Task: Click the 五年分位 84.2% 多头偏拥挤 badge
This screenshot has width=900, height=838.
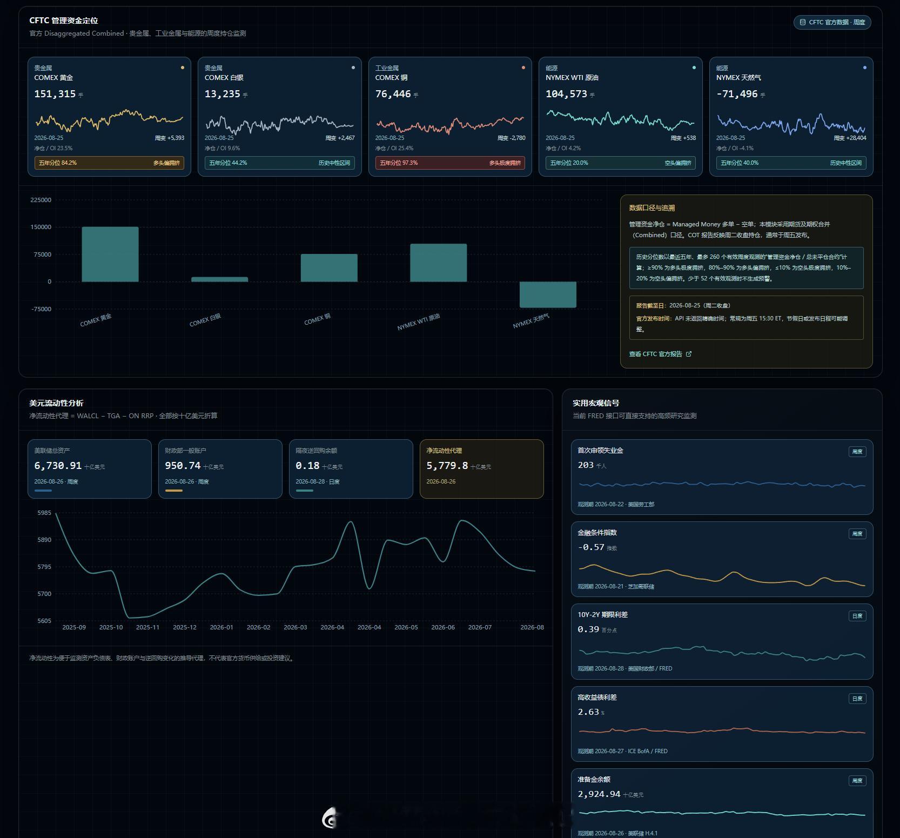Action: (109, 163)
